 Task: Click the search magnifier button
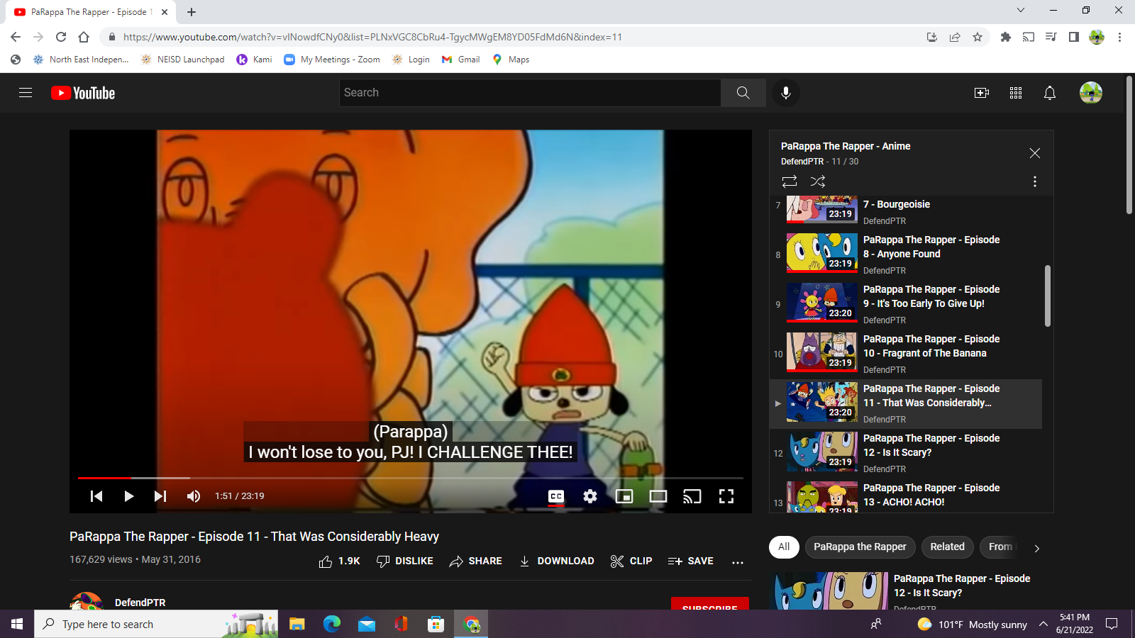(743, 93)
